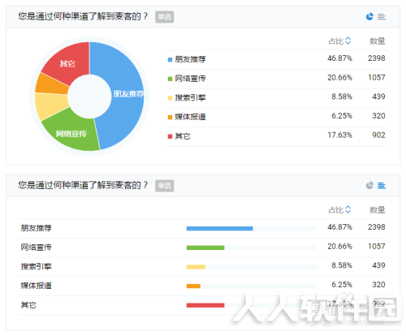Click 数量 column header in bottom panel
The height and width of the screenshot is (336, 406).
pos(378,210)
